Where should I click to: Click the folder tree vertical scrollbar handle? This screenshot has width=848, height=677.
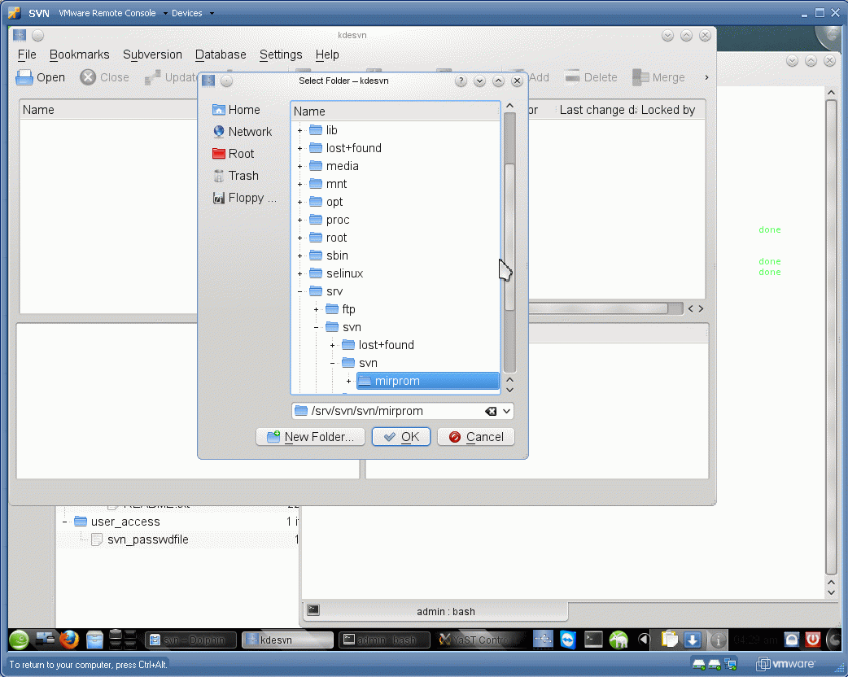509,237
